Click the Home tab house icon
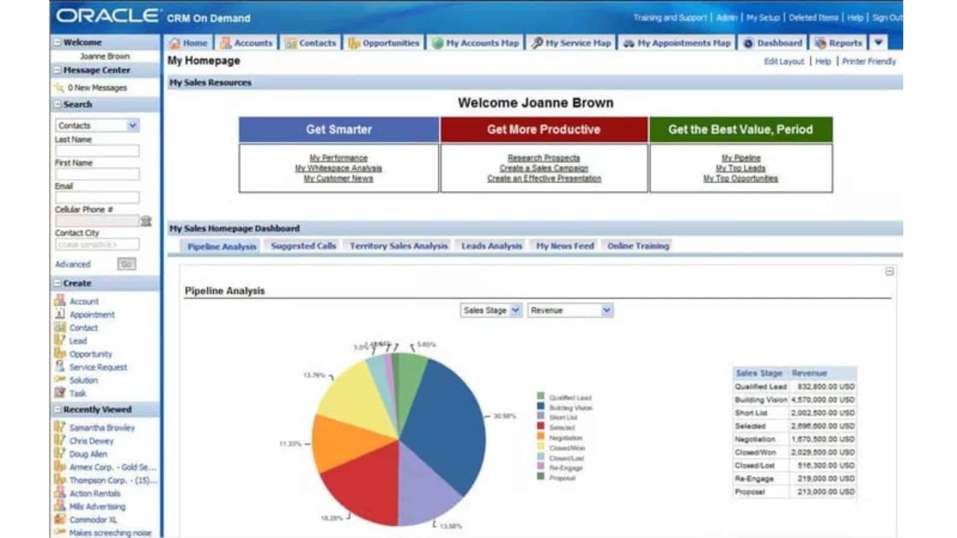Screen dimensions: 957x538 coord(174,43)
